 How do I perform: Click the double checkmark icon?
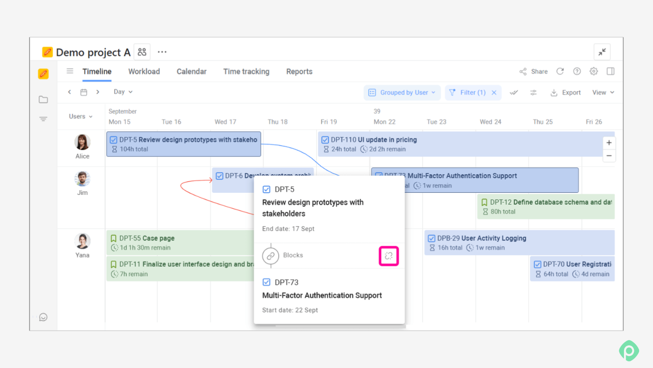(x=514, y=93)
